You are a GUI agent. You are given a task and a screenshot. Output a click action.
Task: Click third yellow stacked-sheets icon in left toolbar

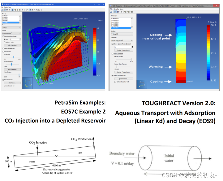[x=19, y=10]
